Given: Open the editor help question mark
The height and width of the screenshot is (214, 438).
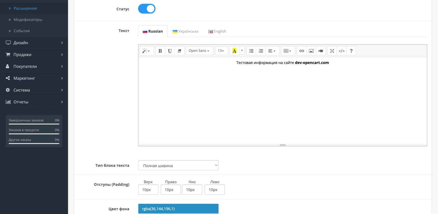Looking at the screenshot, I should point(351,51).
